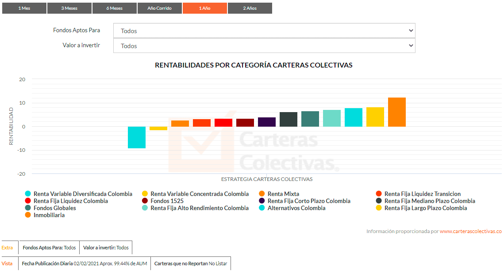The image size is (504, 271).
Task: Click the Valor a invertir: Todos cell
Action: coord(106,248)
